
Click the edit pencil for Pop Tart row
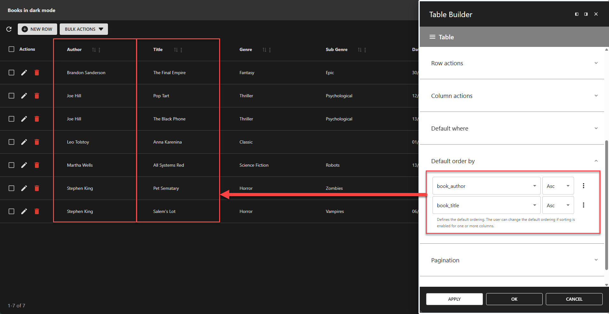pos(24,96)
